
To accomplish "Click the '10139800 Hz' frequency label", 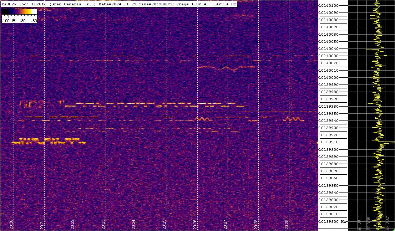I will point(332,221).
